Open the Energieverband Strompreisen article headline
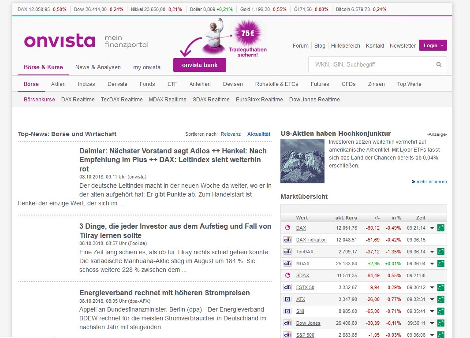The image size is (470, 338). [x=164, y=293]
